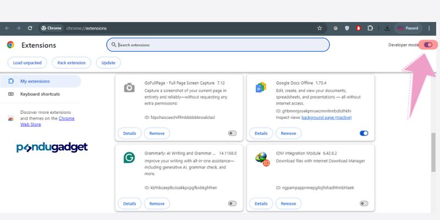Click the Google Docs Offline title text
440x220 pixels.
coord(294,83)
